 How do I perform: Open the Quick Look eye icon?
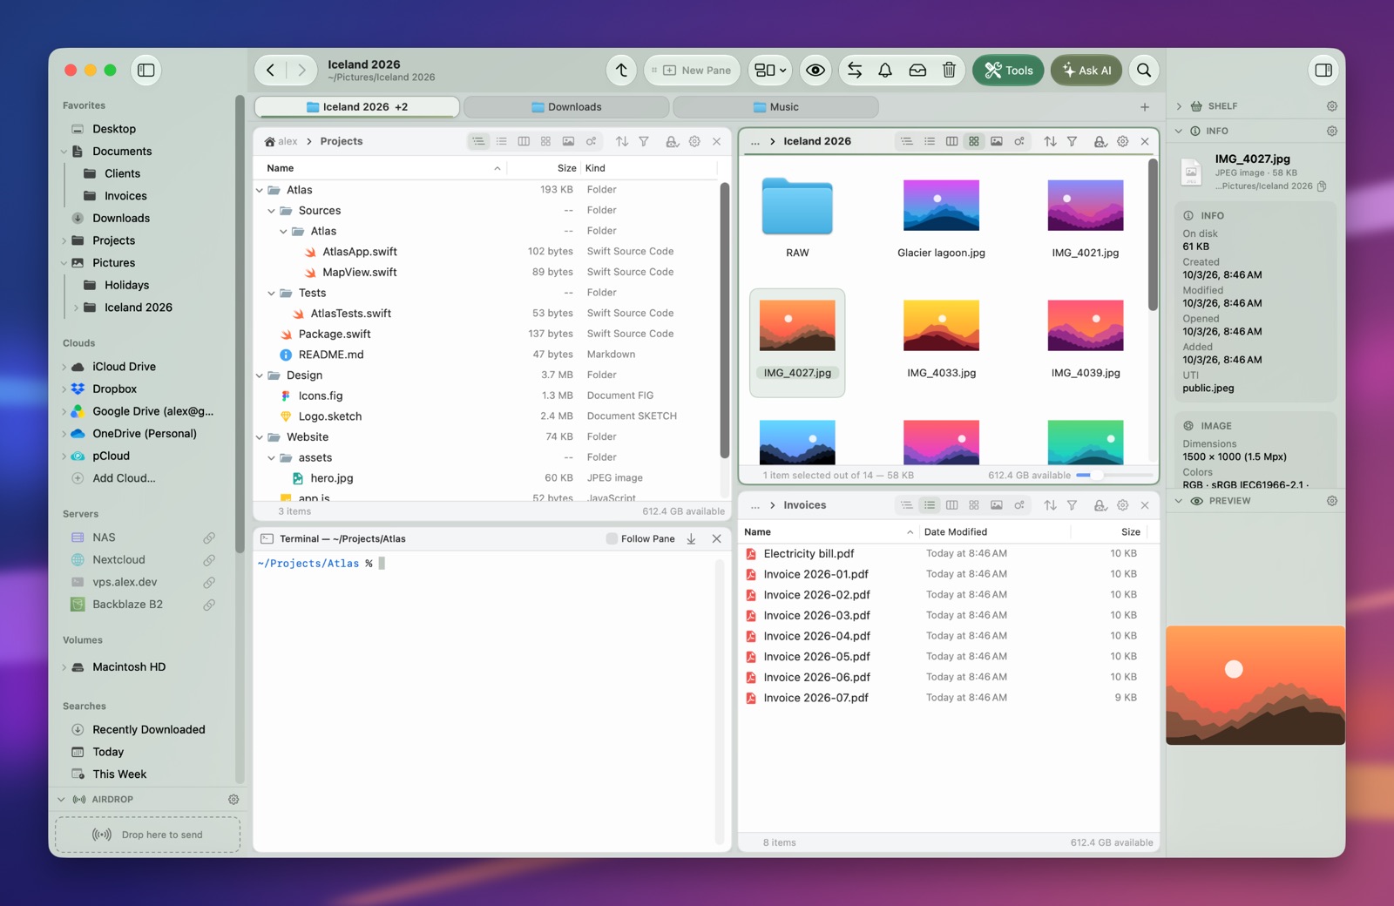815,71
